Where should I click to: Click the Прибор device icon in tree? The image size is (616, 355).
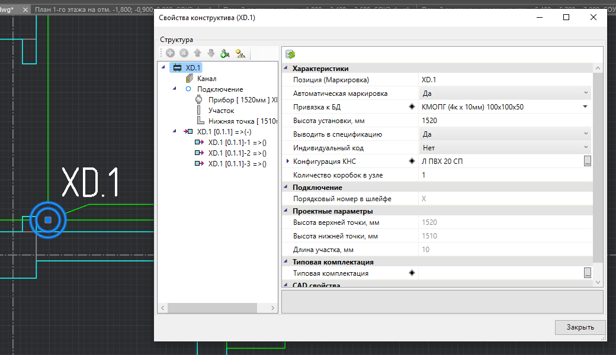click(199, 100)
